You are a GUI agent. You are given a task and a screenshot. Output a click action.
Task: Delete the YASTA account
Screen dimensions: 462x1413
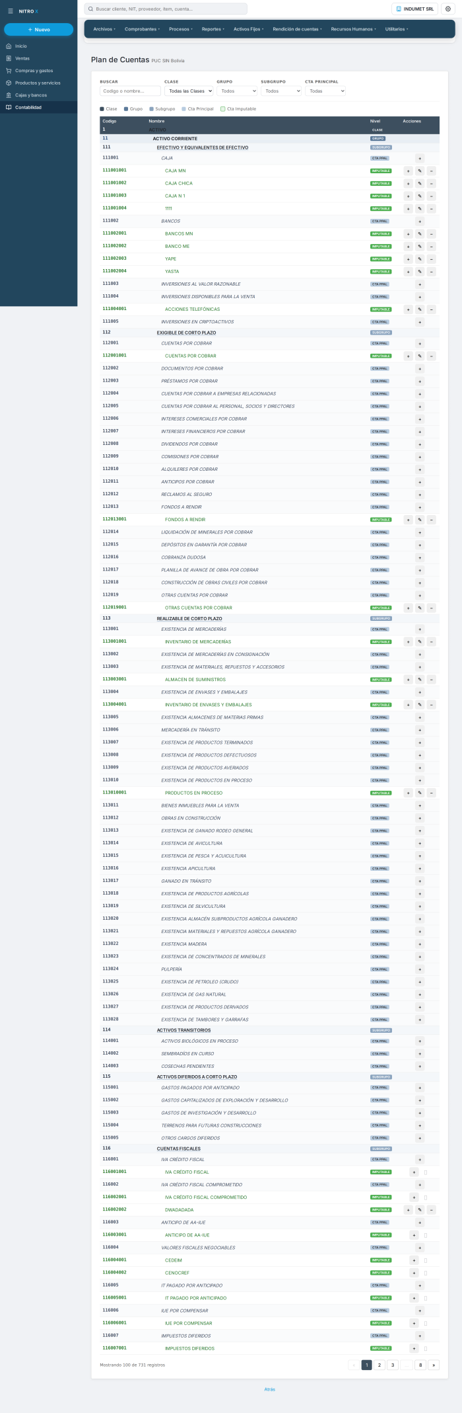click(431, 271)
